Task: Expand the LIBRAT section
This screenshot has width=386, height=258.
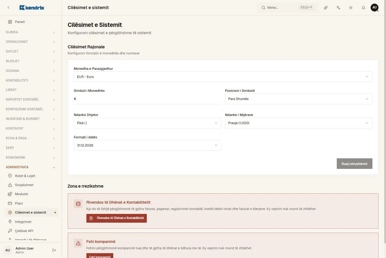Action: [x=31, y=90]
